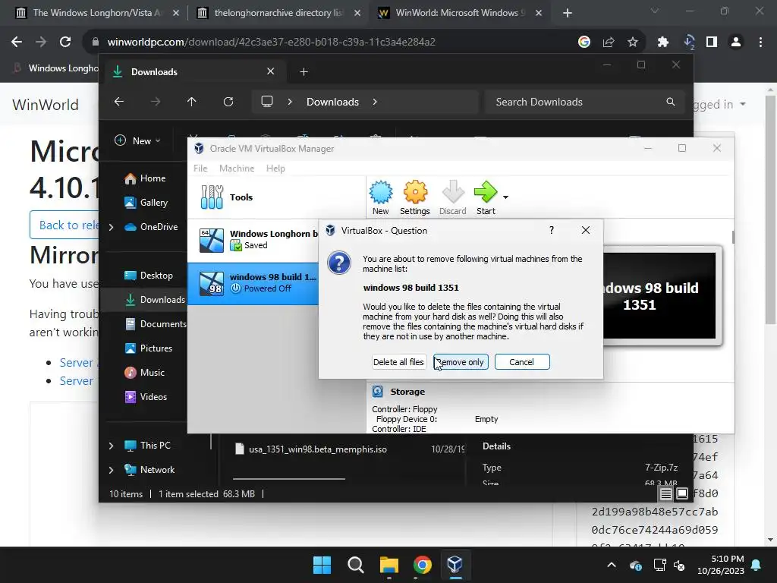Open the Windows Start menu
This screenshot has height=583, width=777.
coord(322,565)
